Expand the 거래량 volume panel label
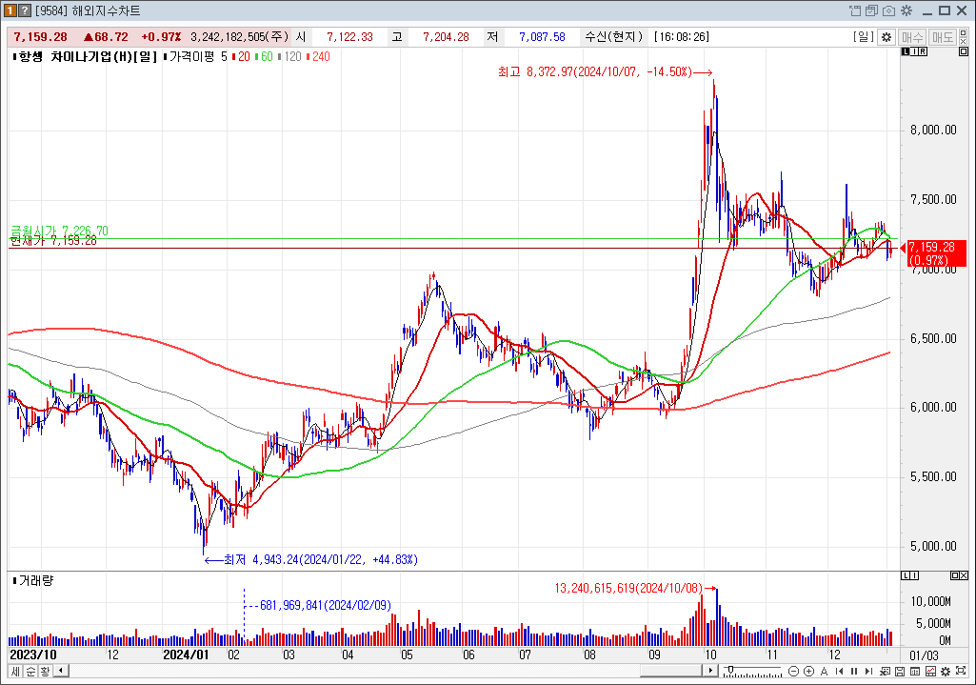This screenshot has height=685, width=976. tap(34, 580)
